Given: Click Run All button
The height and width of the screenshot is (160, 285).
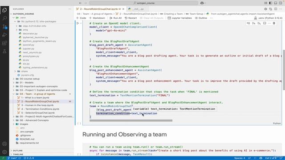Looking at the screenshot, I should coord(116,18).
